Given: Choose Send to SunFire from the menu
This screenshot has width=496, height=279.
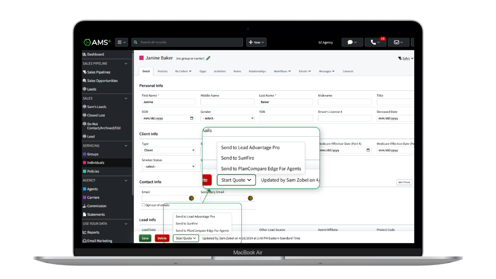Looking at the screenshot, I should [238, 157].
